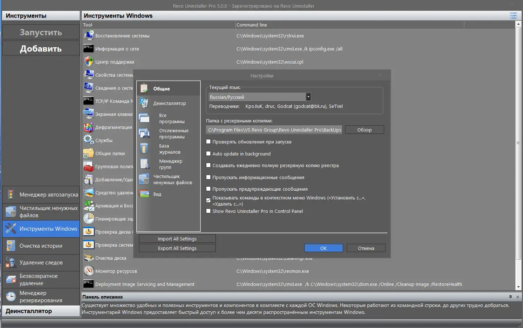Click Обзор to browse backup folder
This screenshot has height=328, width=523.
pos(365,130)
